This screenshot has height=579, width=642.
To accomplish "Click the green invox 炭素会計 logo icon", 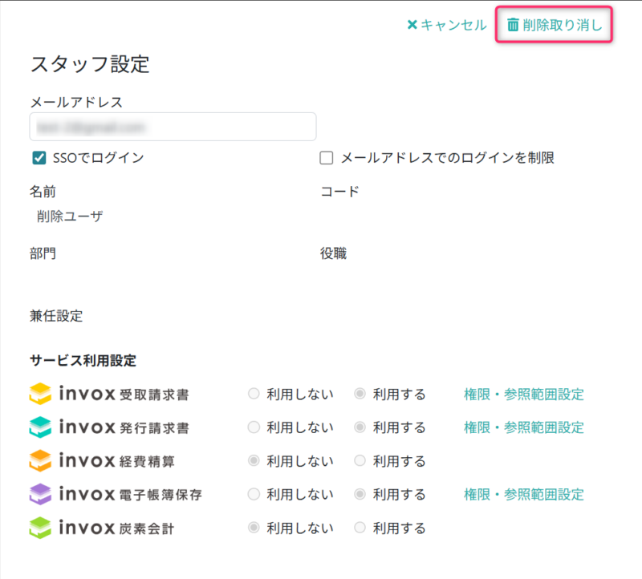I will coord(40,528).
